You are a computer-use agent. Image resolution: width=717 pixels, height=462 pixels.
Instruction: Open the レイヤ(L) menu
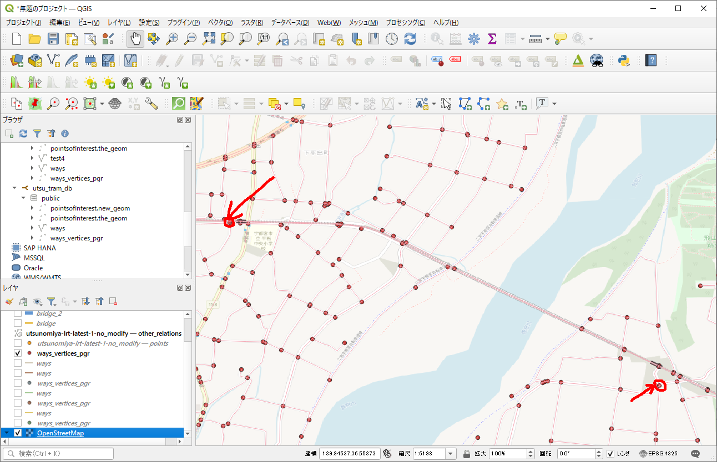point(119,23)
